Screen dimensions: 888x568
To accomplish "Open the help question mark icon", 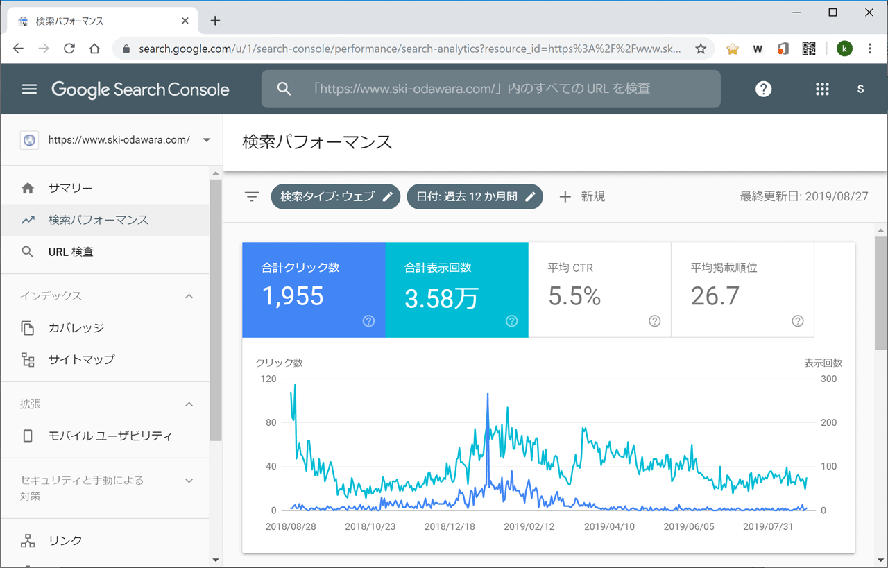I will [x=764, y=89].
